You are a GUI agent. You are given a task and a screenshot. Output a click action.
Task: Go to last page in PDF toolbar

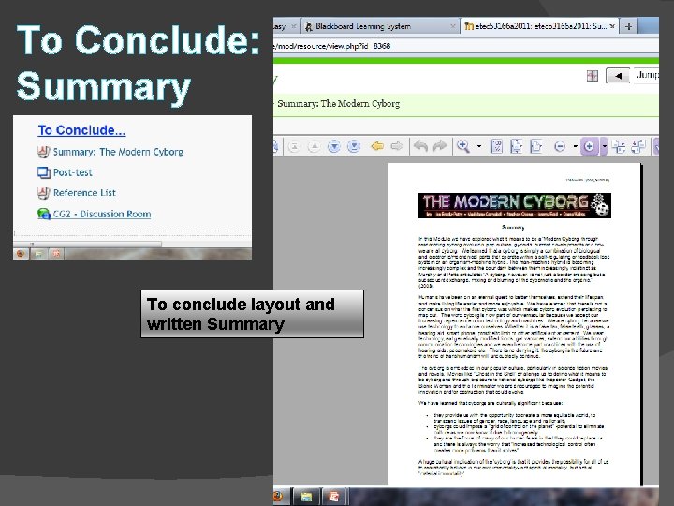[x=354, y=147]
